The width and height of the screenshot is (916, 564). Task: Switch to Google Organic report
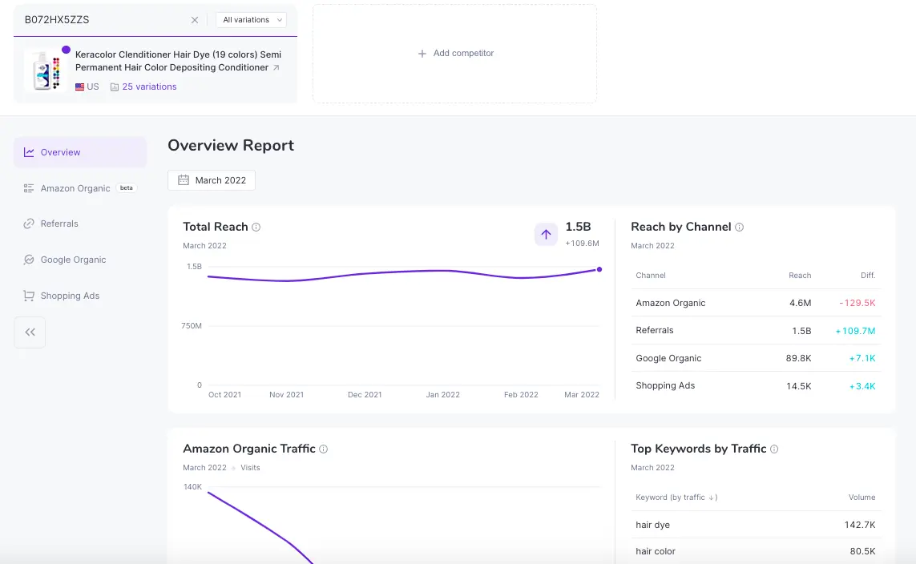point(73,260)
